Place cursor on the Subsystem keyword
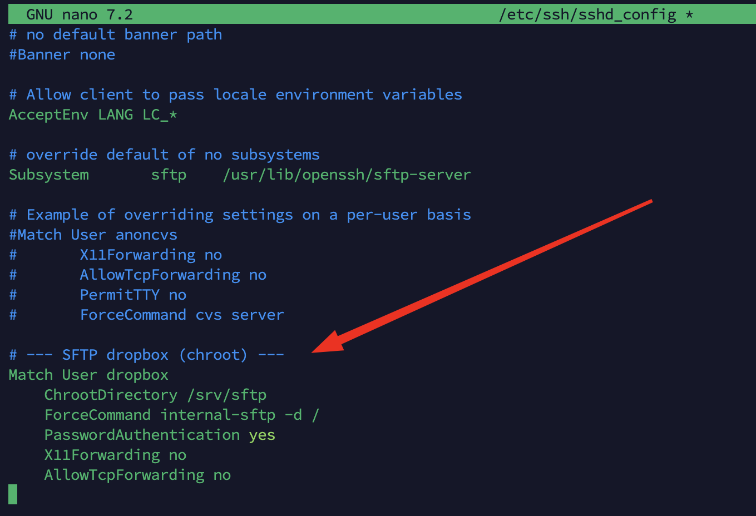 [x=49, y=175]
